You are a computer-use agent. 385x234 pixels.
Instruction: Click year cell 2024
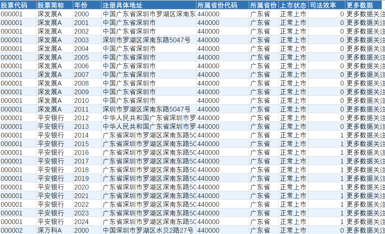click(87, 222)
